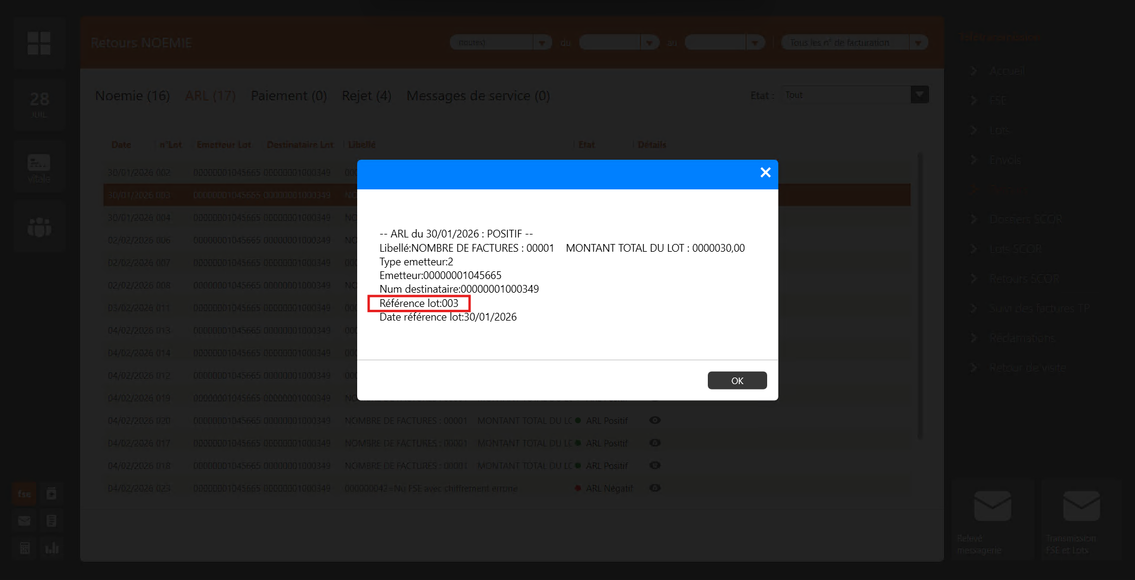The image size is (1135, 580).
Task: Open FSE in the right menu
Action: tap(998, 100)
